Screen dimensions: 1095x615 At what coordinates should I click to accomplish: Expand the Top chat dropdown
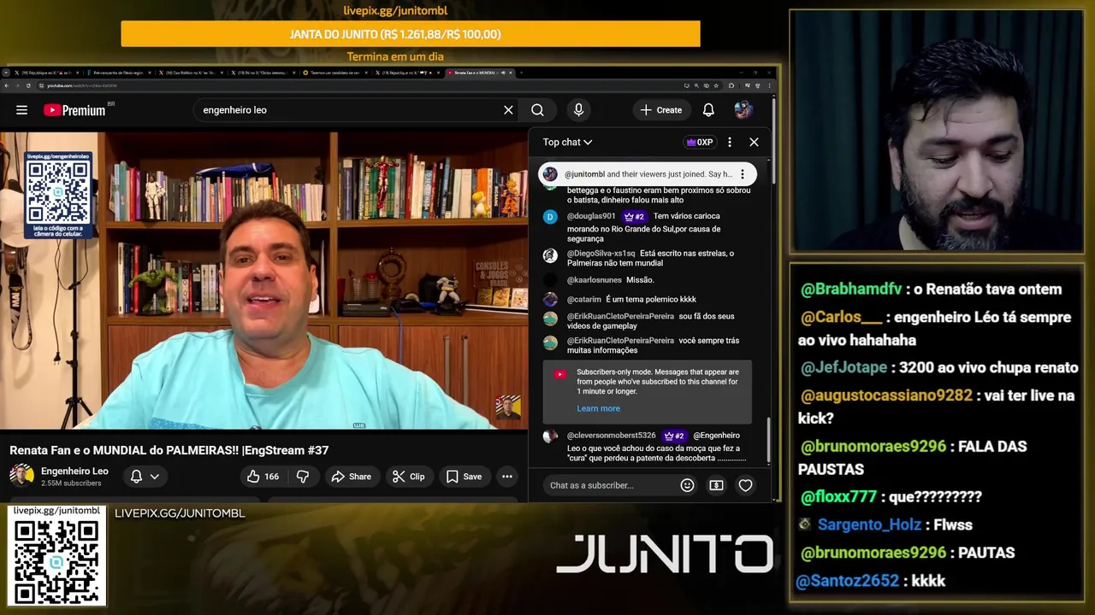click(568, 142)
